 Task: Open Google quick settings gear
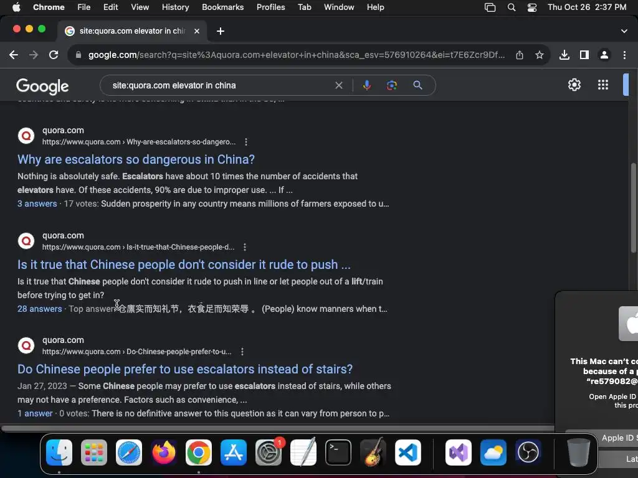(x=574, y=85)
